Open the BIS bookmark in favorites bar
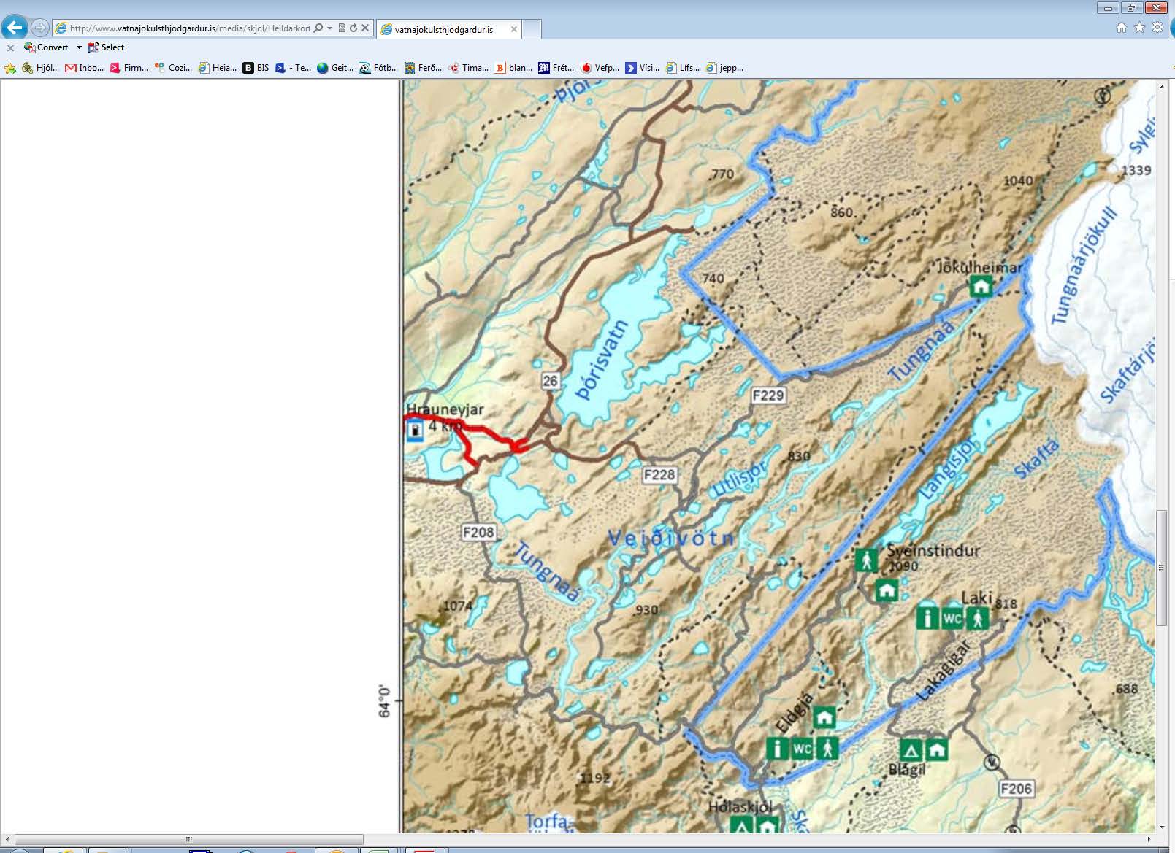The width and height of the screenshot is (1175, 853). pyautogui.click(x=256, y=68)
